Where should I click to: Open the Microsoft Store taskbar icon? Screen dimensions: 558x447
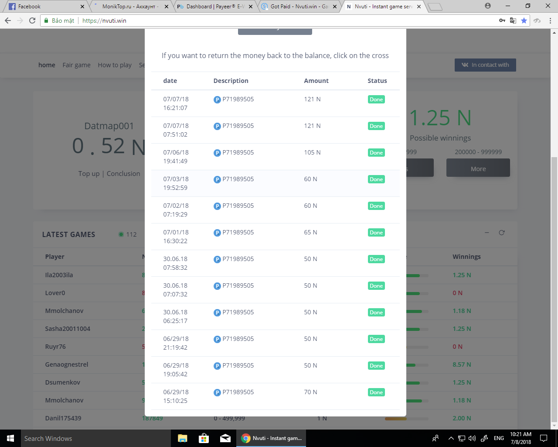point(204,438)
